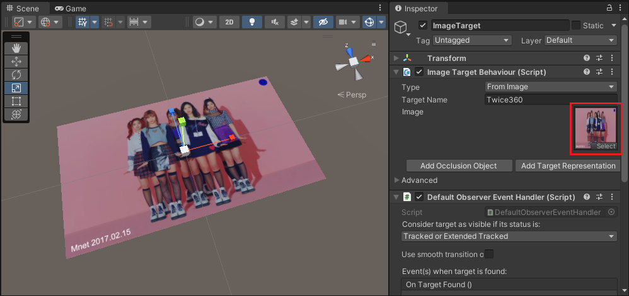Toggle scene lighting bulb
The width and height of the screenshot is (629, 296).
(x=252, y=22)
